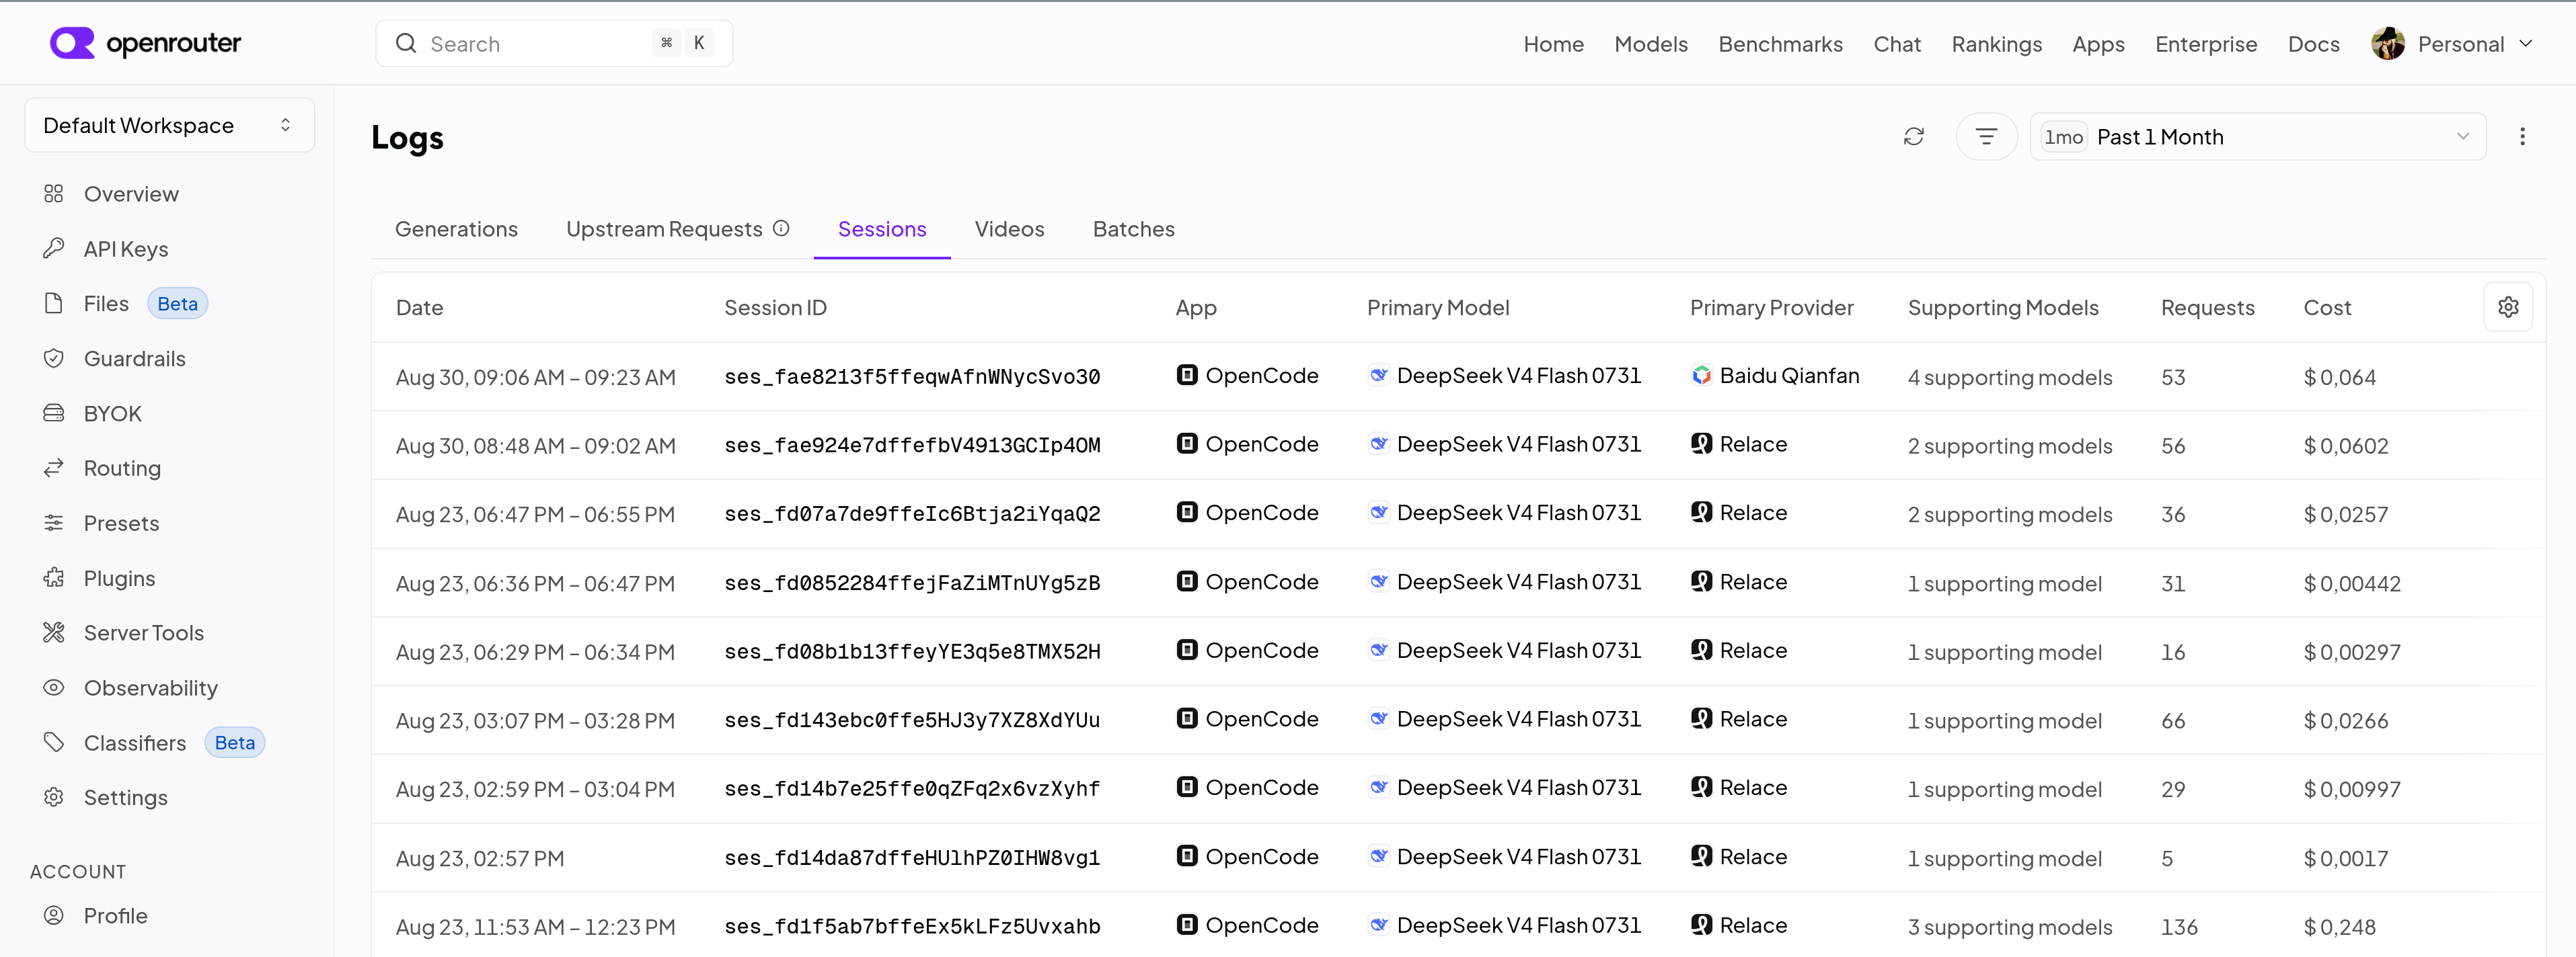Click the Baidu Qianfan provider icon
2576x957 pixels.
pos(1701,376)
